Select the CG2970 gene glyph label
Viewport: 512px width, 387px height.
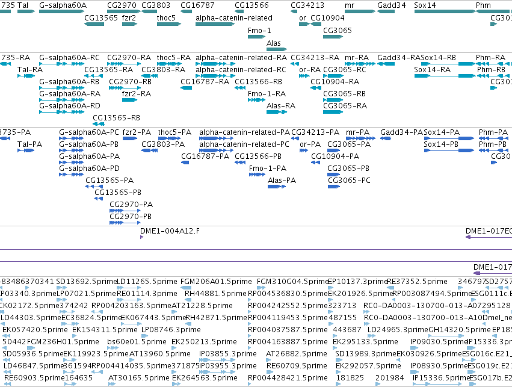click(122, 5)
